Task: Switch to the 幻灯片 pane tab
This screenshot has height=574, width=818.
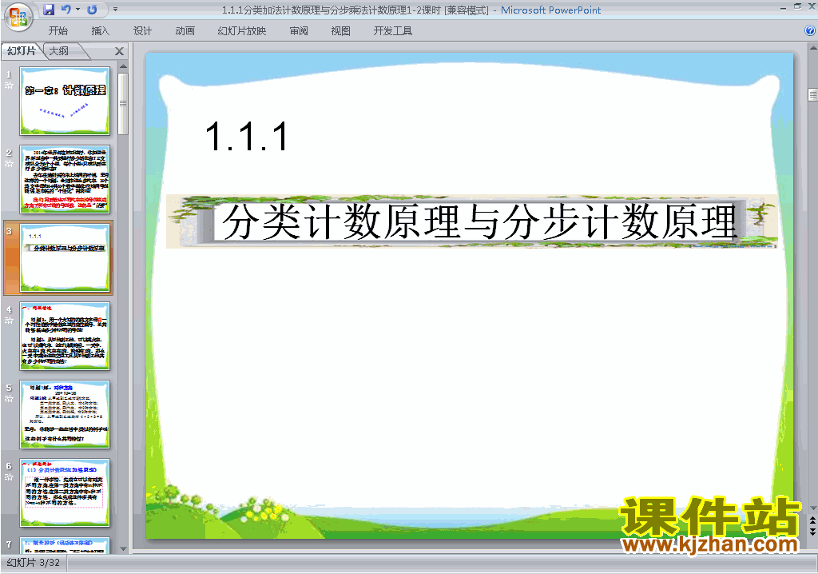Action: pyautogui.click(x=22, y=50)
